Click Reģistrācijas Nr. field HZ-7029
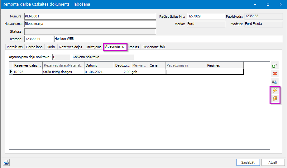Screen dimensions: 287x168 tap(206, 16)
